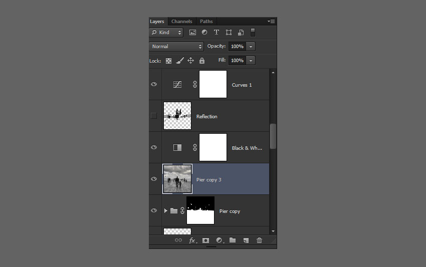Viewport: 426px width, 267px height.
Task: Lock all padlock icon
Action: pos(202,60)
